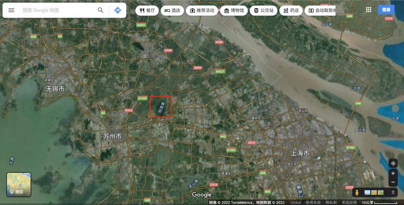This screenshot has height=205, width=404.
Task: Open directions with the blue arrow icon
Action: pyautogui.click(x=117, y=10)
